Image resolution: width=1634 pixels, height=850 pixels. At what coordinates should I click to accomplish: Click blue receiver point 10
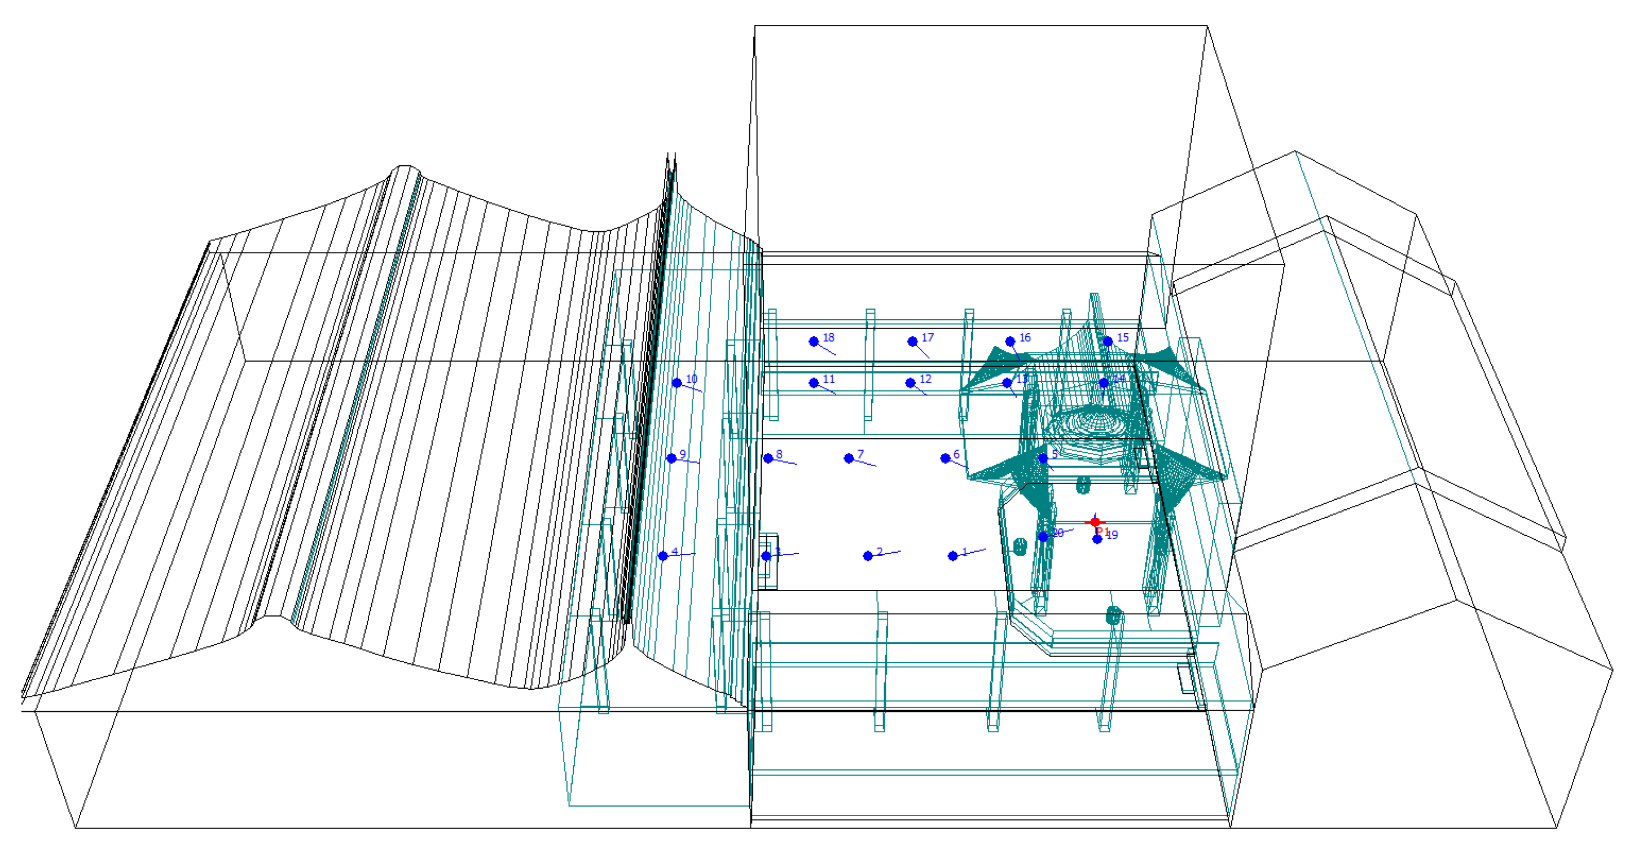click(677, 382)
